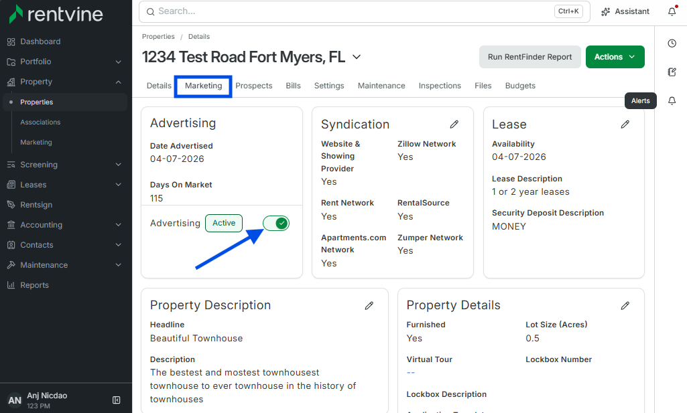
Task: Collapse the Property menu chevron
Action: coord(118,82)
